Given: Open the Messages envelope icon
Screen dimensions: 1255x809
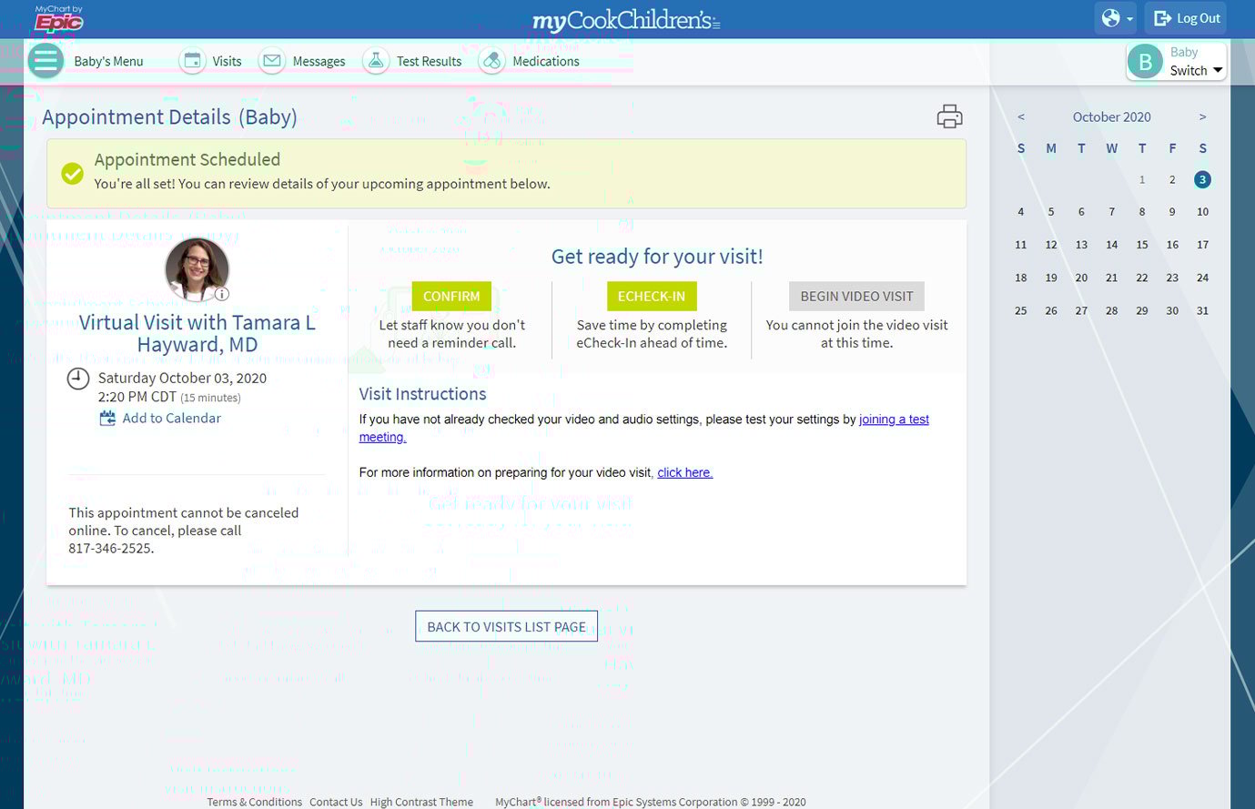Looking at the screenshot, I should point(271,61).
